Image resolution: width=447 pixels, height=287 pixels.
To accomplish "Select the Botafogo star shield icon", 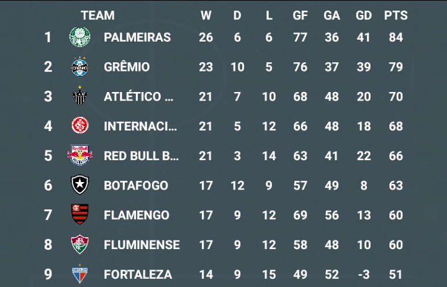I will tap(80, 184).
